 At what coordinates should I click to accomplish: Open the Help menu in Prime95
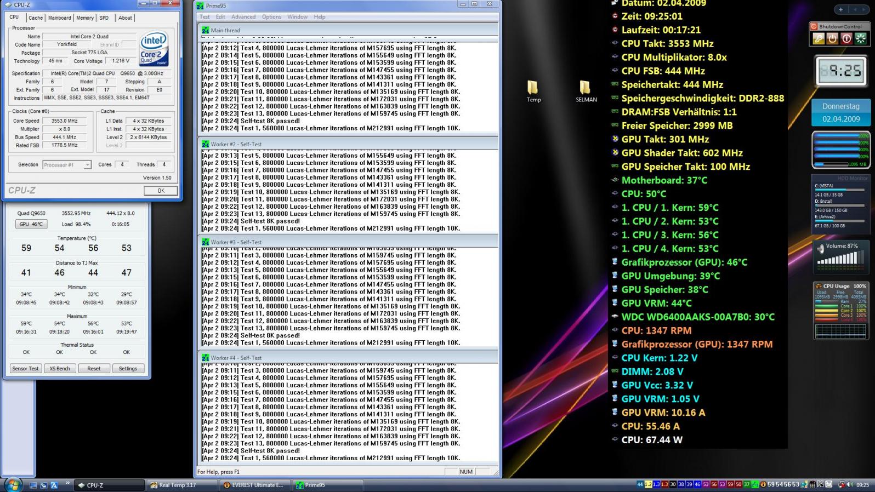(320, 17)
